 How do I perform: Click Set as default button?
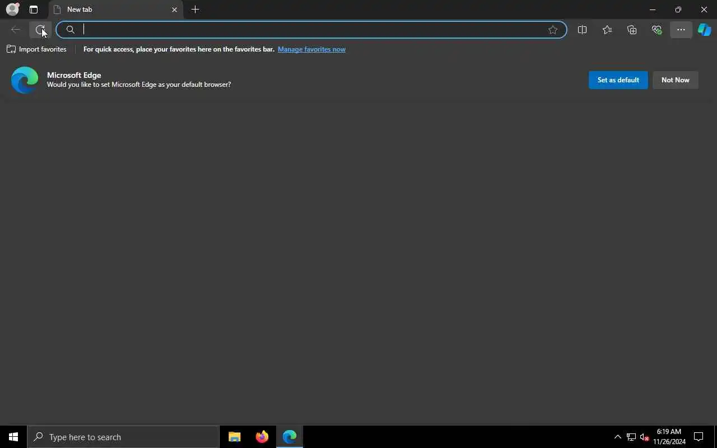[618, 80]
